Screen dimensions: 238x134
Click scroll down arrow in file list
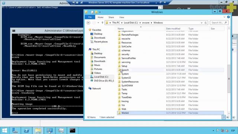pyautogui.click(x=229, y=113)
